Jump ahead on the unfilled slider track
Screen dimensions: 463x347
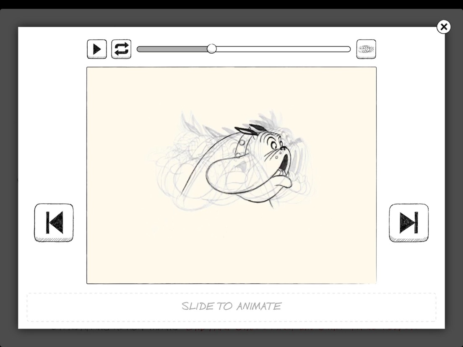click(283, 49)
